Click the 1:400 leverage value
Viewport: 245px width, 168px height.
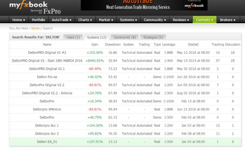[168, 60]
